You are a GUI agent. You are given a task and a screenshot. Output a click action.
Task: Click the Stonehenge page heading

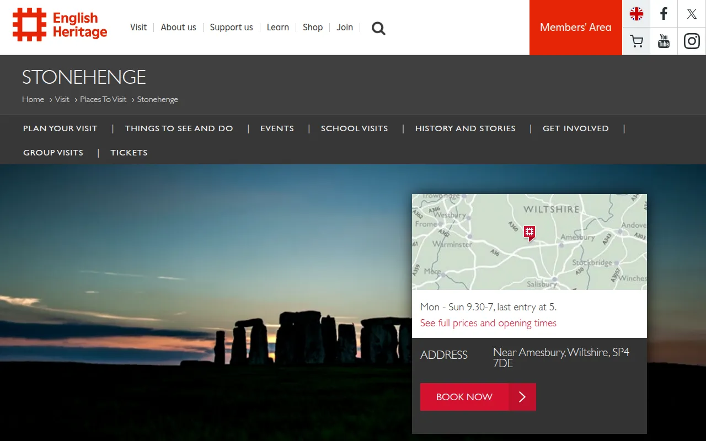pos(84,77)
